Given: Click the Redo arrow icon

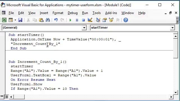Looking at the screenshot, I should pos(62,20).
